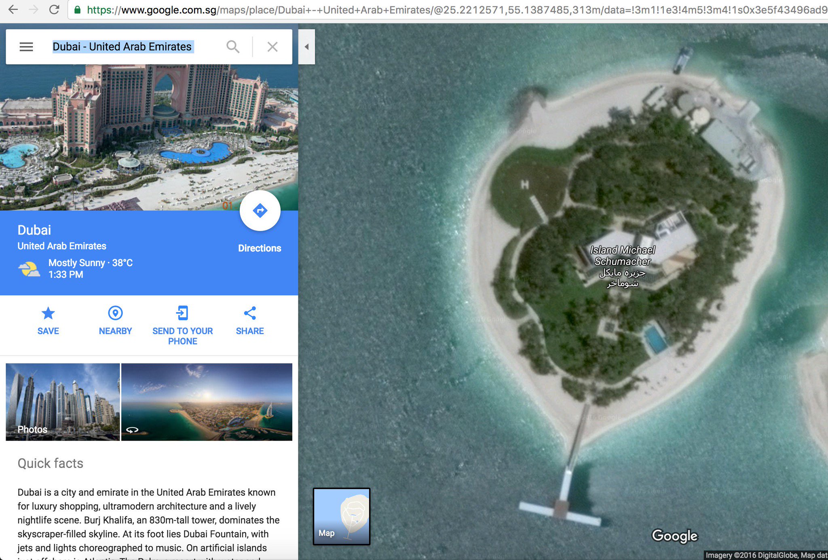Open Nearby places icon
The height and width of the screenshot is (560, 828).
pyautogui.click(x=115, y=313)
